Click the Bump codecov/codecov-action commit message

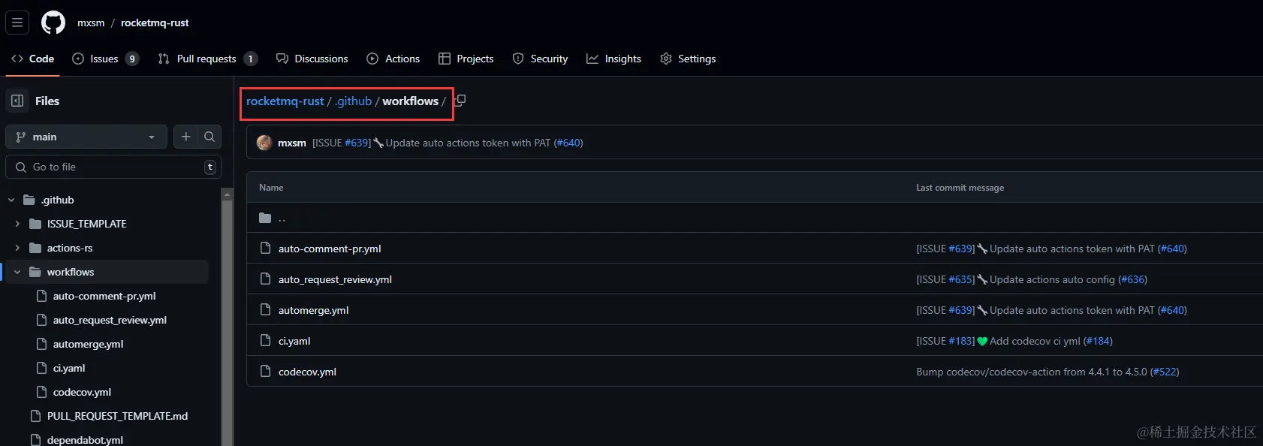coord(1032,372)
